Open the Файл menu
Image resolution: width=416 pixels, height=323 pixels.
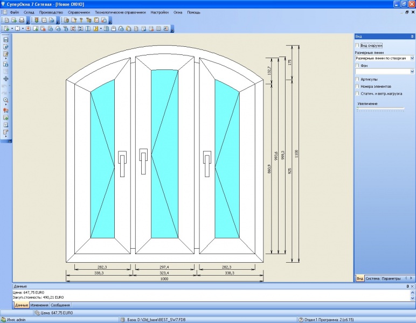pyautogui.click(x=15, y=12)
